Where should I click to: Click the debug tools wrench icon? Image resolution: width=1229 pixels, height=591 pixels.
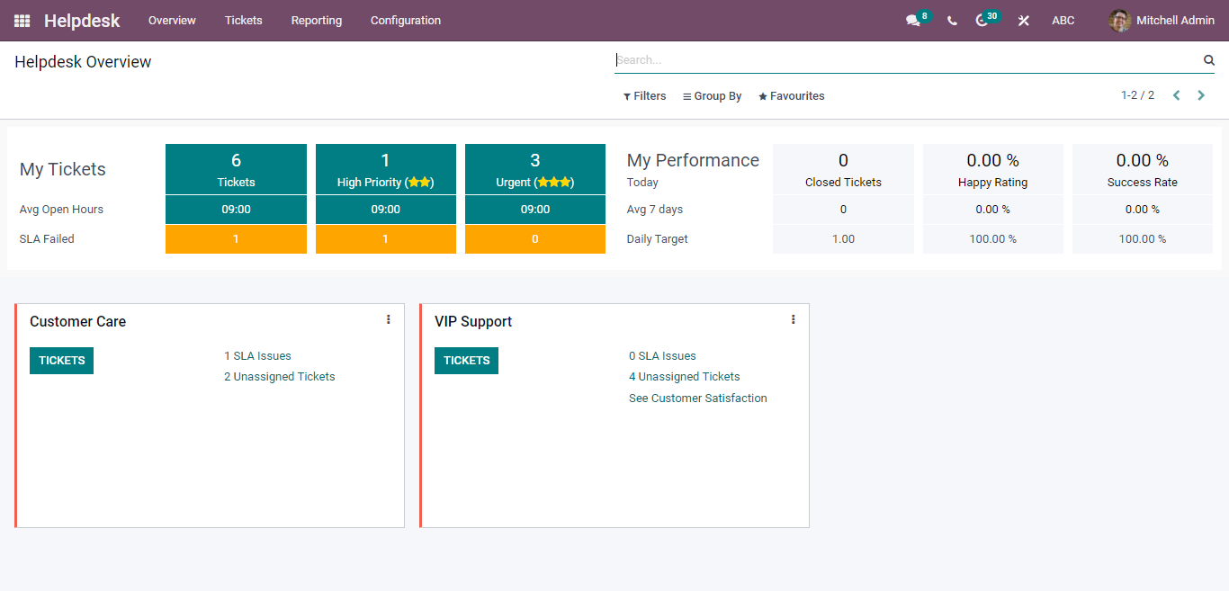pos(1023,21)
